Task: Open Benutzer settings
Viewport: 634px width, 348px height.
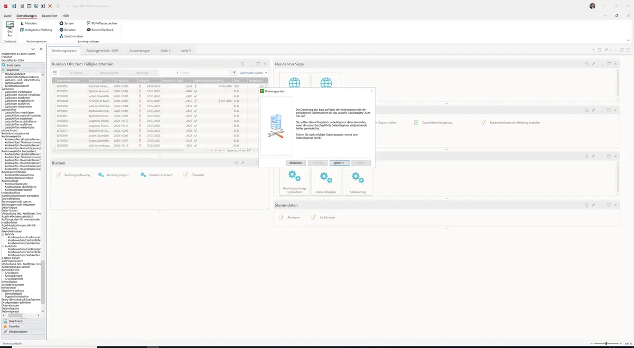Action: 68,30
